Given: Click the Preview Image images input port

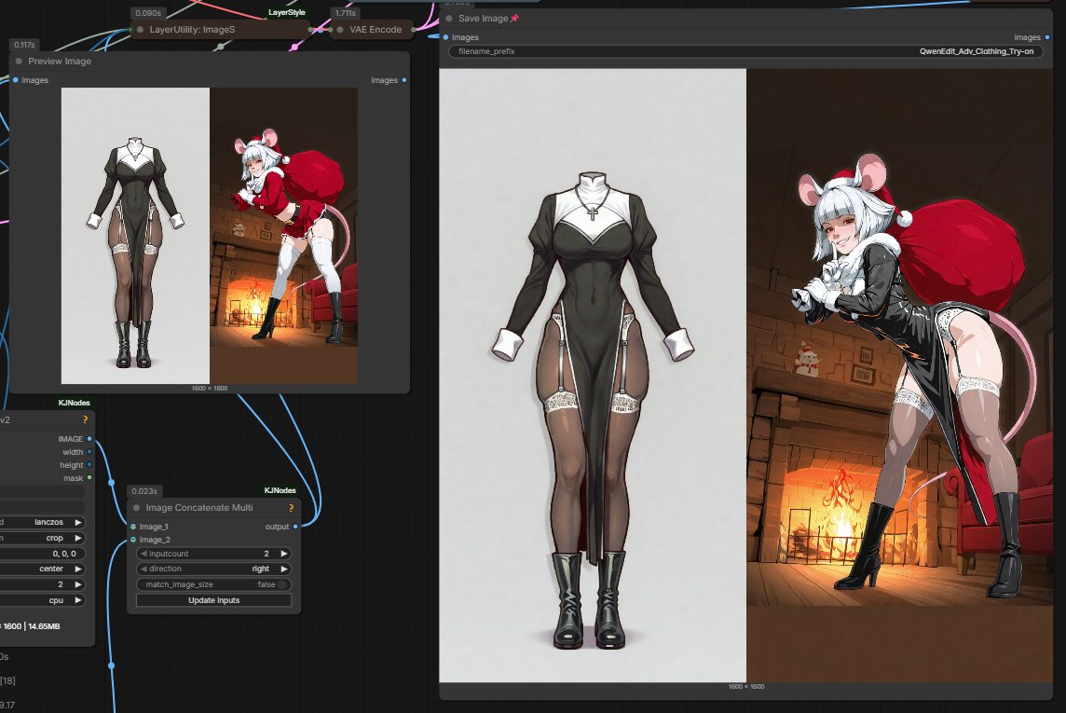Looking at the screenshot, I should pos(16,80).
